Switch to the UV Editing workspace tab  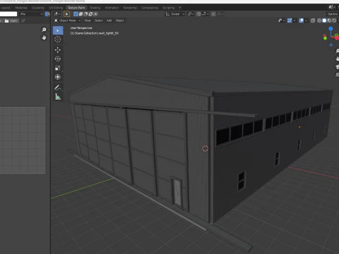[x=56, y=8]
